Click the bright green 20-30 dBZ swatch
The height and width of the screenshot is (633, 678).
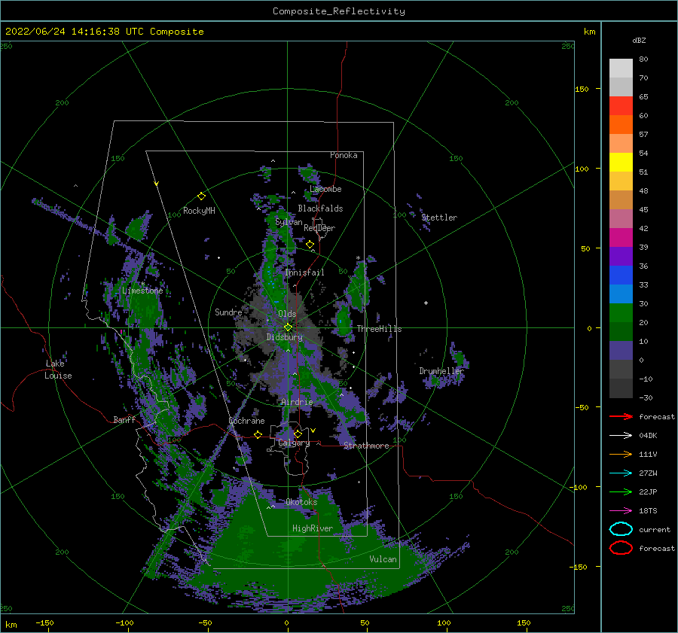[x=621, y=313]
